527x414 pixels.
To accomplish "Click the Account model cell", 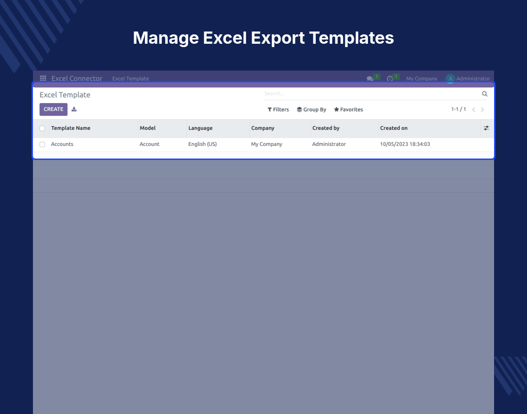I will coord(150,144).
